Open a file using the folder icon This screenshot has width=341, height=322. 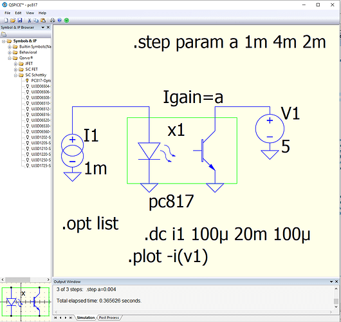coord(13,21)
